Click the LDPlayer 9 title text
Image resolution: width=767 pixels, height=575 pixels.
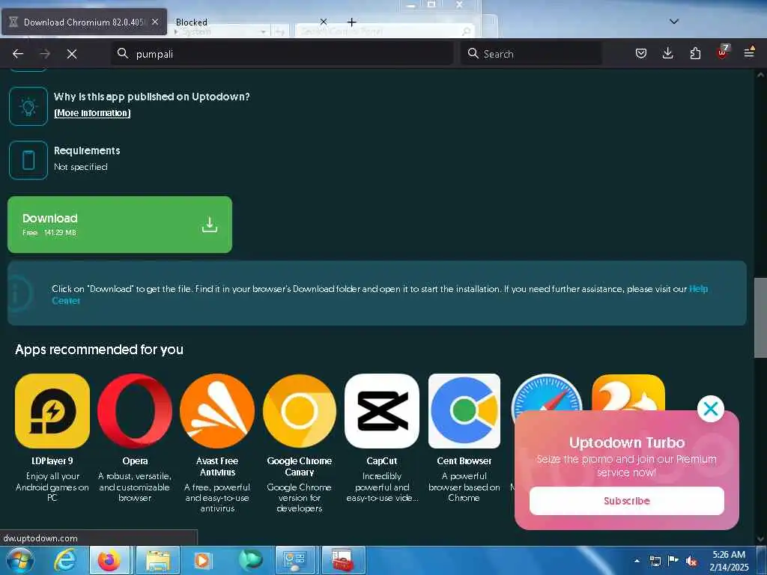coord(52,460)
